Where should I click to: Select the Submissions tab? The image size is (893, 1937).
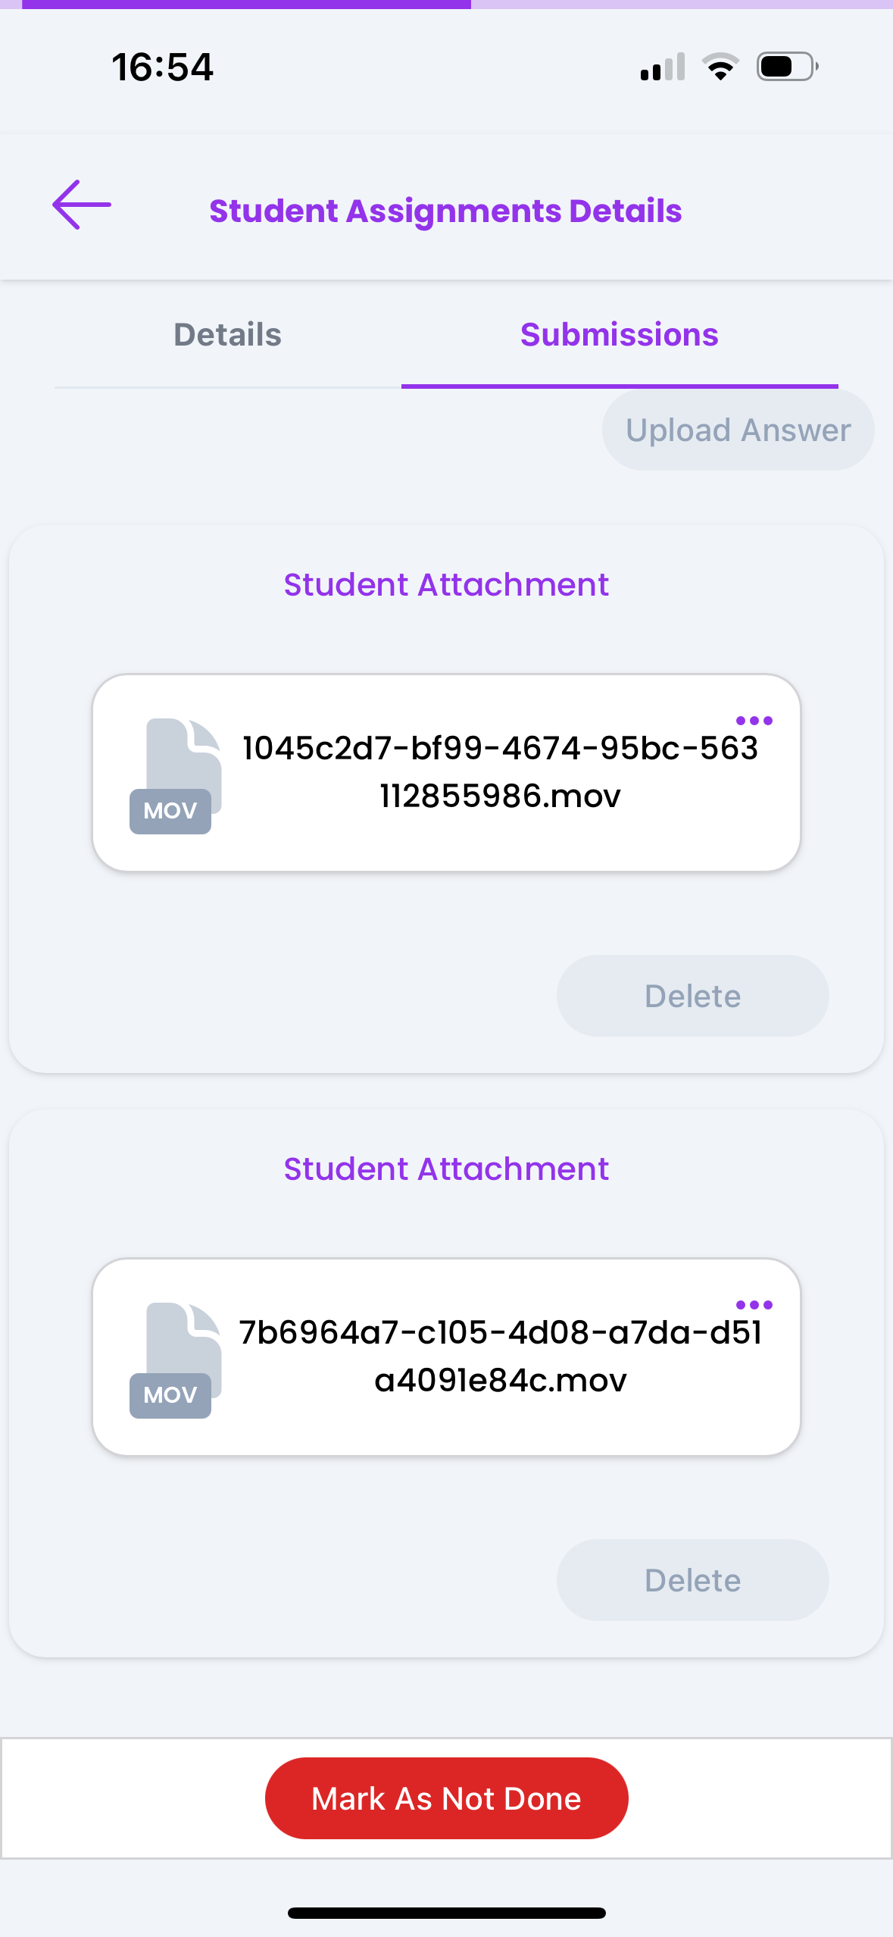[619, 335]
